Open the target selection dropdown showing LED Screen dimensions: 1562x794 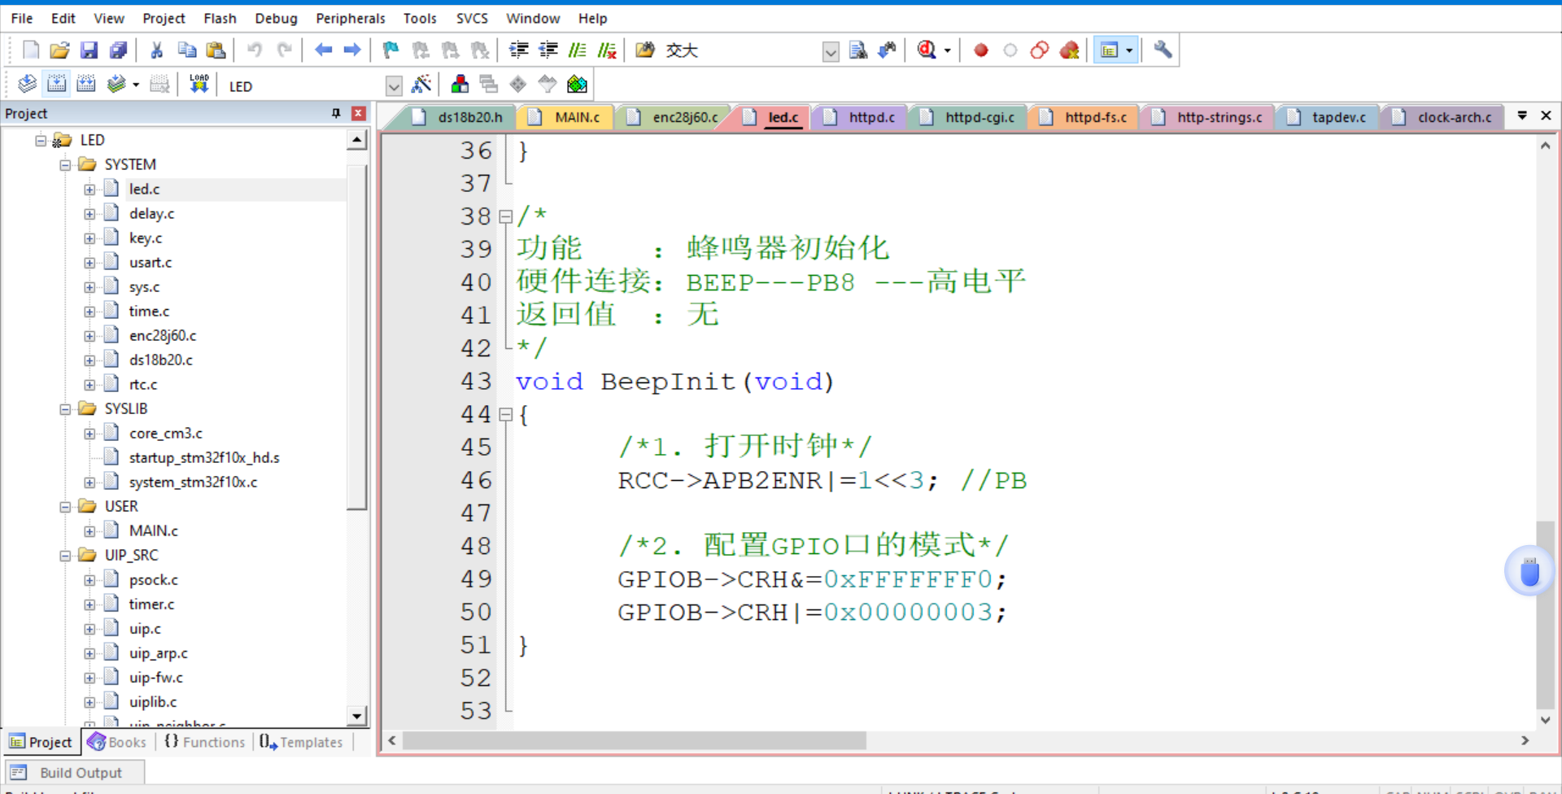click(x=394, y=85)
